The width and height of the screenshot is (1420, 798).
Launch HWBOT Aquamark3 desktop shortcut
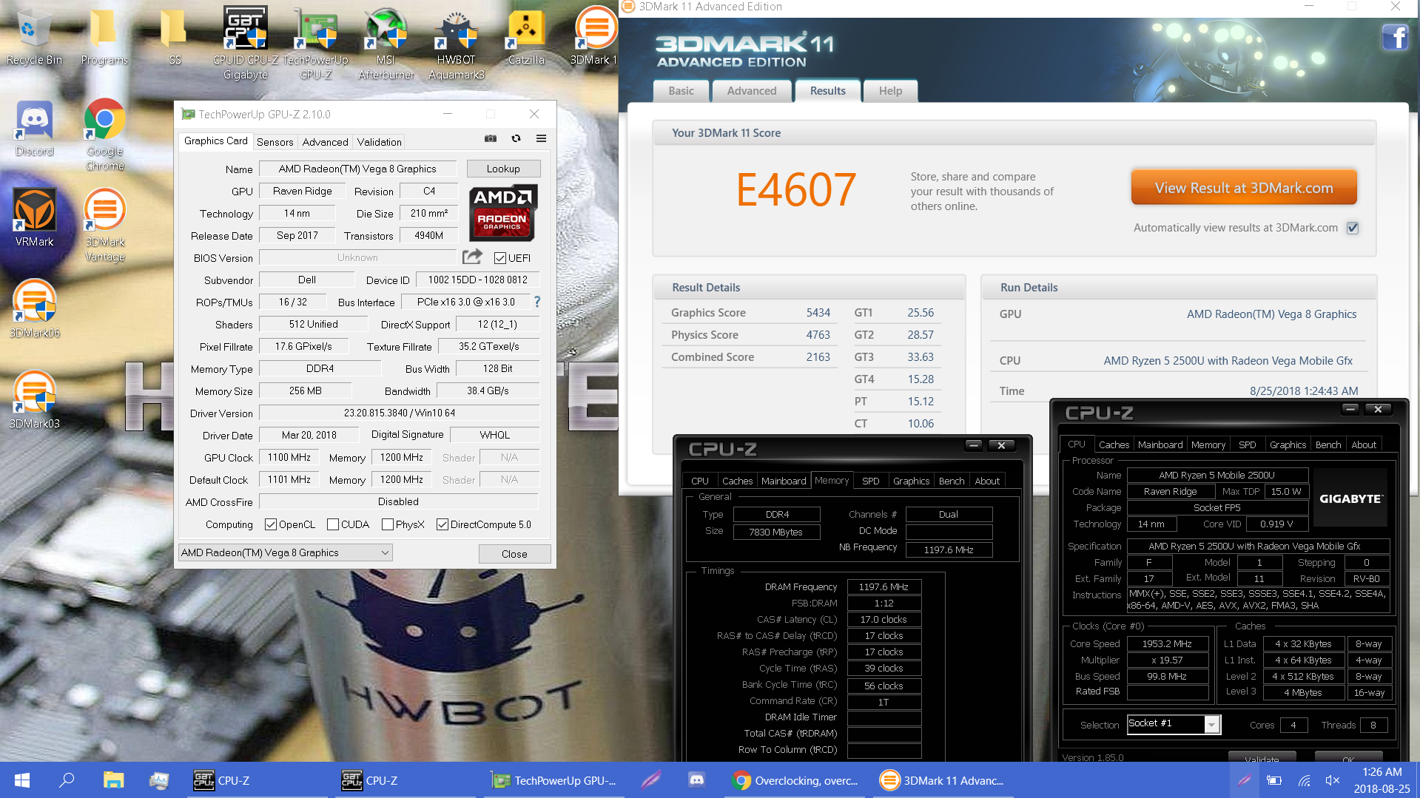coord(456,43)
